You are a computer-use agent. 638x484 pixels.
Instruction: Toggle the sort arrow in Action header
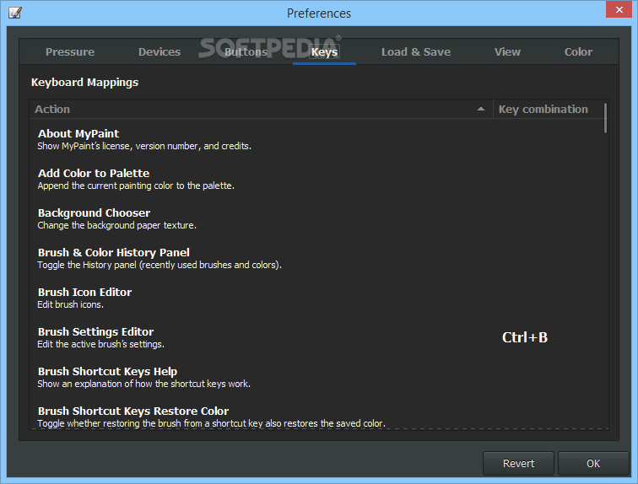coord(481,109)
